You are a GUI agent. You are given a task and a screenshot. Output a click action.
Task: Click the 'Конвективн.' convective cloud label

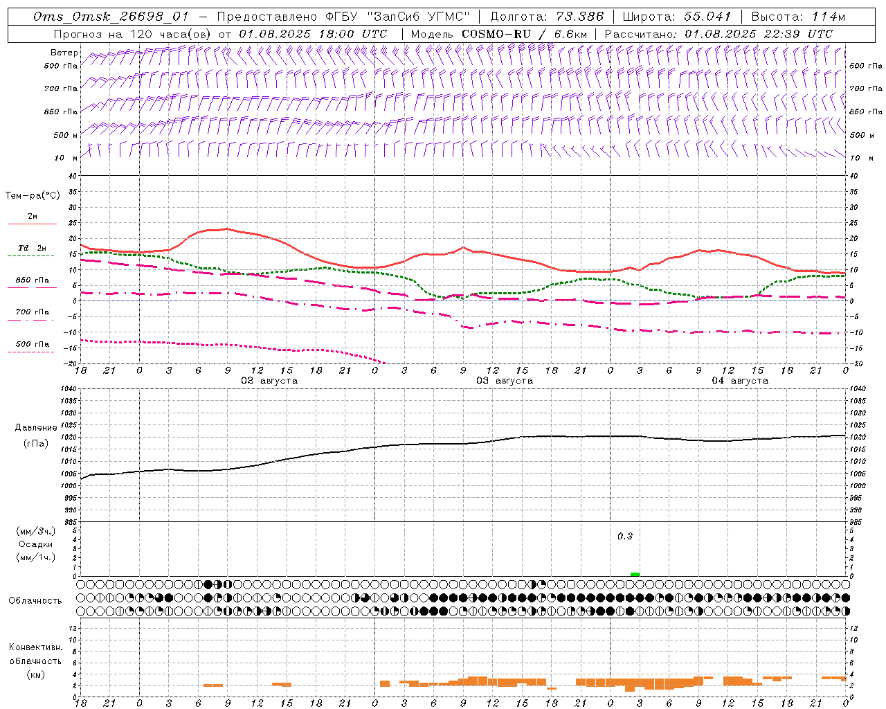36,647
